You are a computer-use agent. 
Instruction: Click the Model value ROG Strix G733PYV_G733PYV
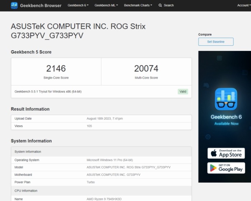coord(128,167)
